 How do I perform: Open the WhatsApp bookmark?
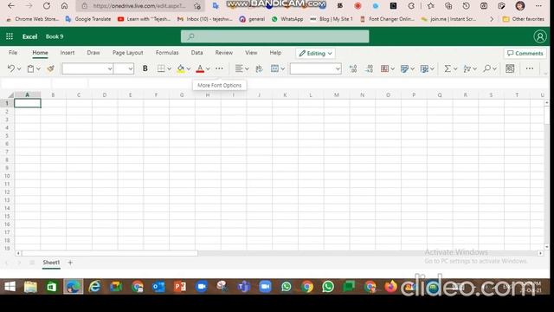point(287,19)
